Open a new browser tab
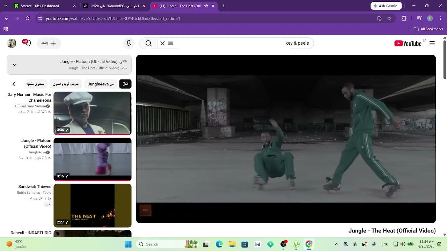447x251 pixels. point(224,6)
